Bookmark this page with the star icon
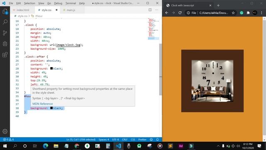Screen dimensions: 266x150 233,13
